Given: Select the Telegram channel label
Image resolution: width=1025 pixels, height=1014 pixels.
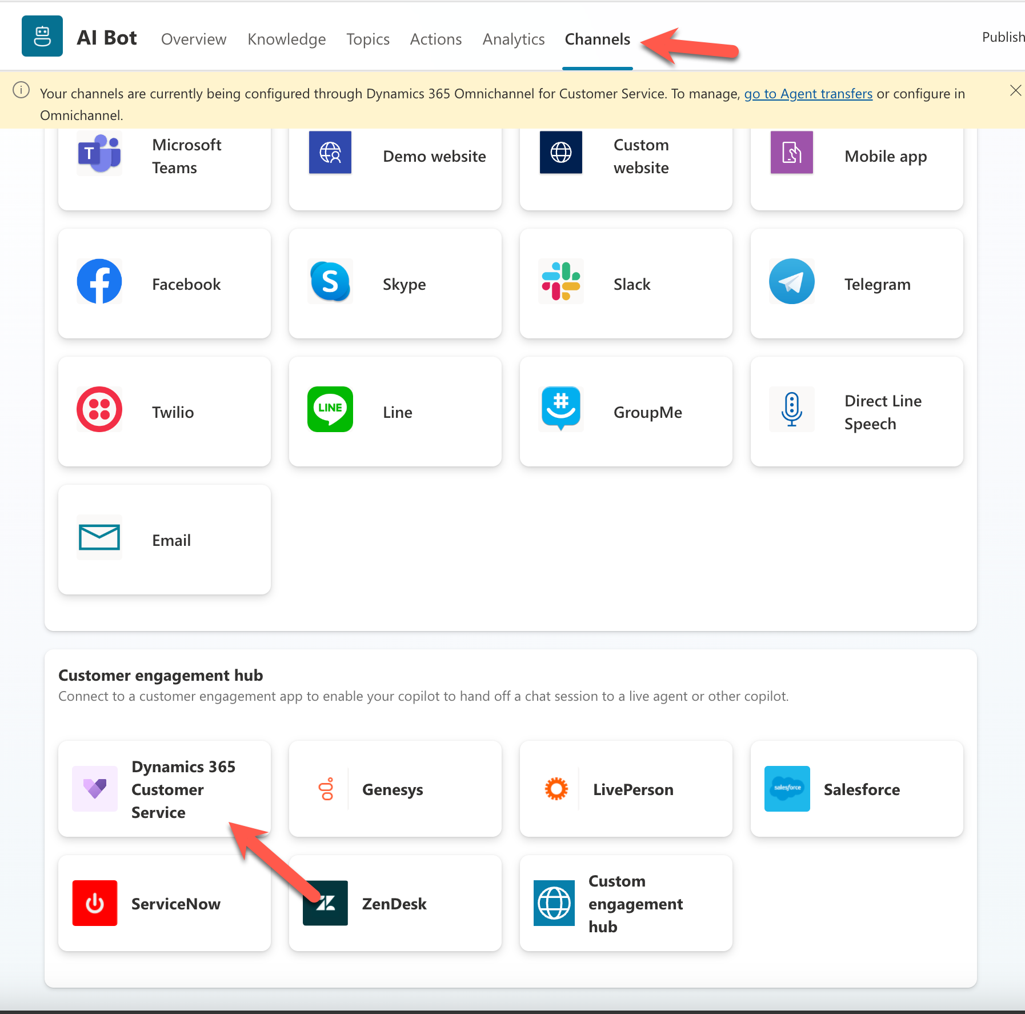Looking at the screenshot, I should coord(878,284).
